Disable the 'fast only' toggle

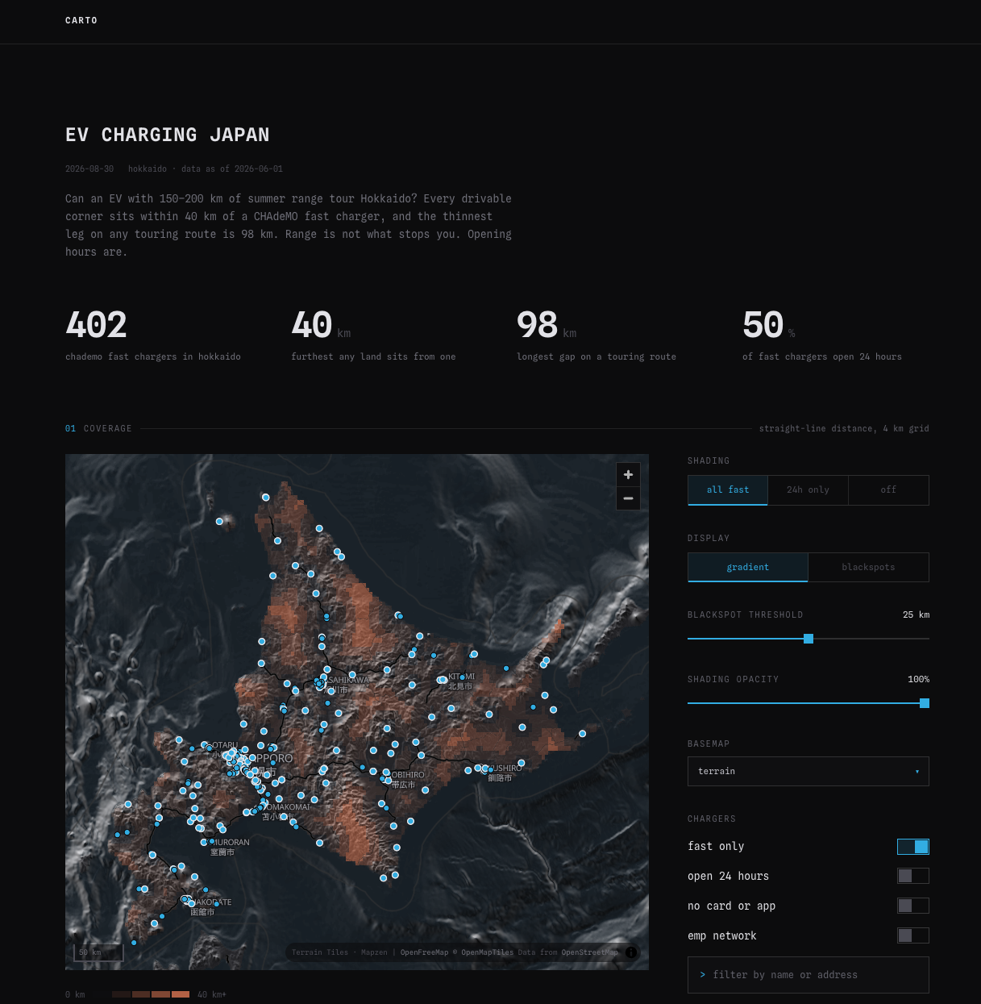click(x=913, y=847)
